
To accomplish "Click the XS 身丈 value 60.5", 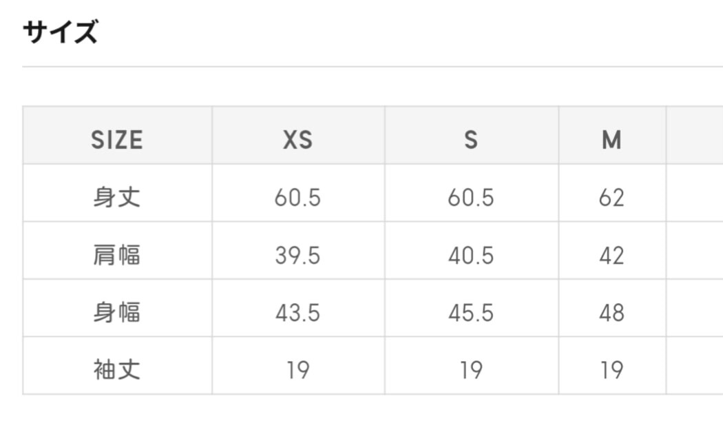I will [297, 198].
